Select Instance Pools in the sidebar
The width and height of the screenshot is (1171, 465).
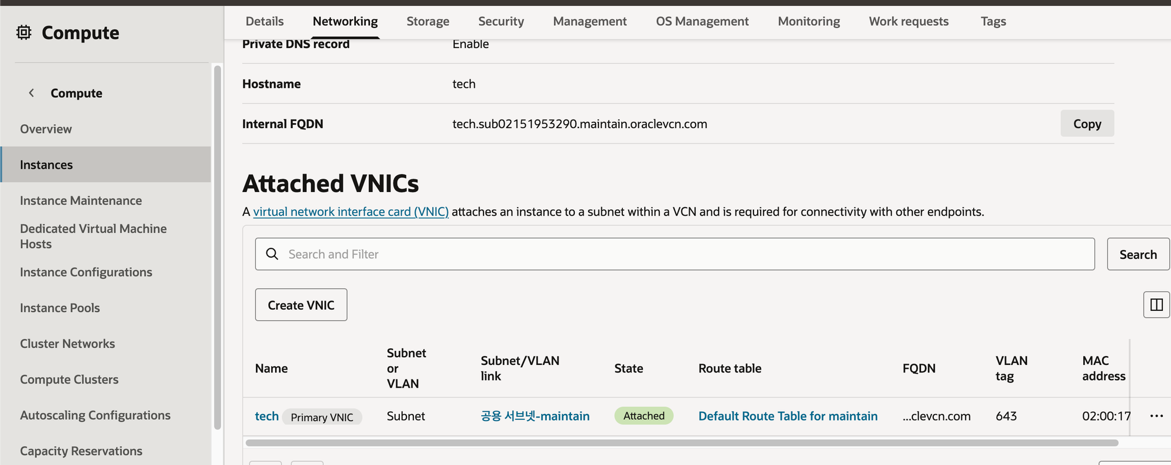(x=60, y=308)
